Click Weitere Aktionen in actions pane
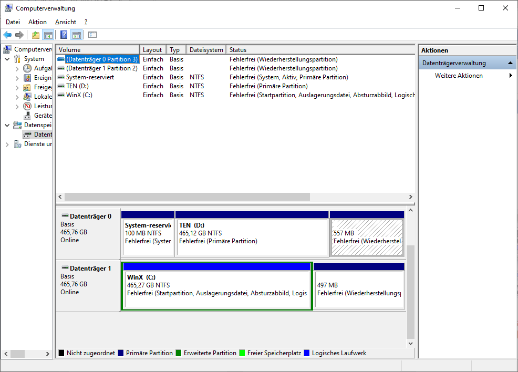This screenshot has width=518, height=372. 459,75
